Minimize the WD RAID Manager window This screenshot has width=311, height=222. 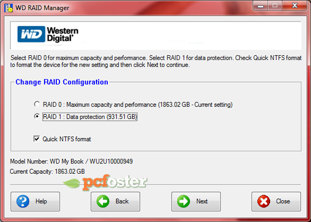pyautogui.click(x=261, y=6)
